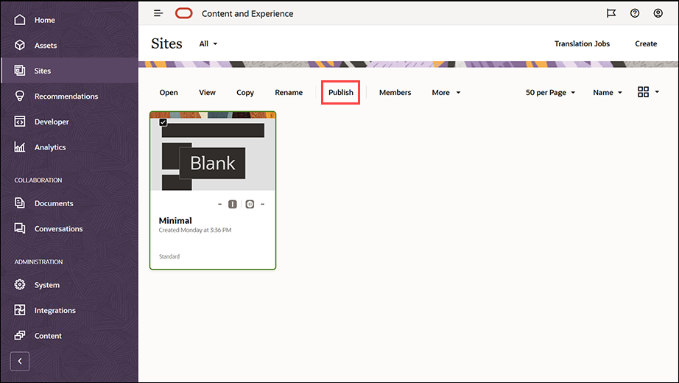Click the Minimal site name
This screenshot has height=383, width=679.
pyautogui.click(x=175, y=220)
